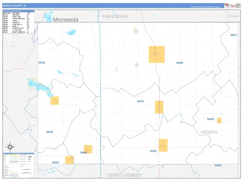Viewport: 243px width, 182px height.
Task: Select the large orange city square near 50459
Action: click(157, 54)
